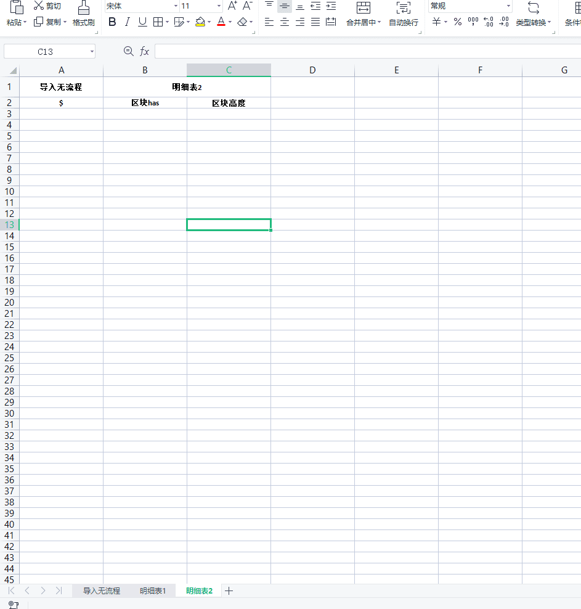Center text horizontally
Image resolution: width=581 pixels, height=609 pixels.
(285, 22)
